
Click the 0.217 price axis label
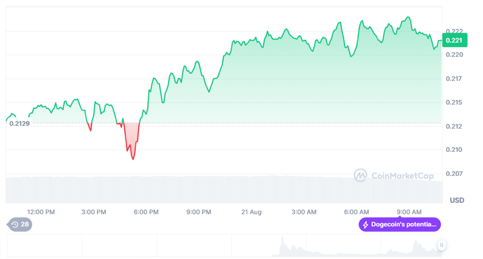[x=454, y=78]
